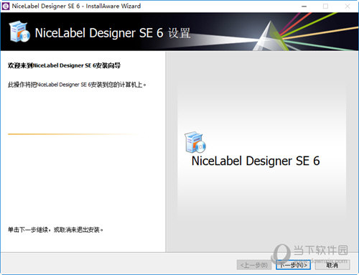
Task: Click the purple app icon in the title bar
Action: tap(6, 6)
